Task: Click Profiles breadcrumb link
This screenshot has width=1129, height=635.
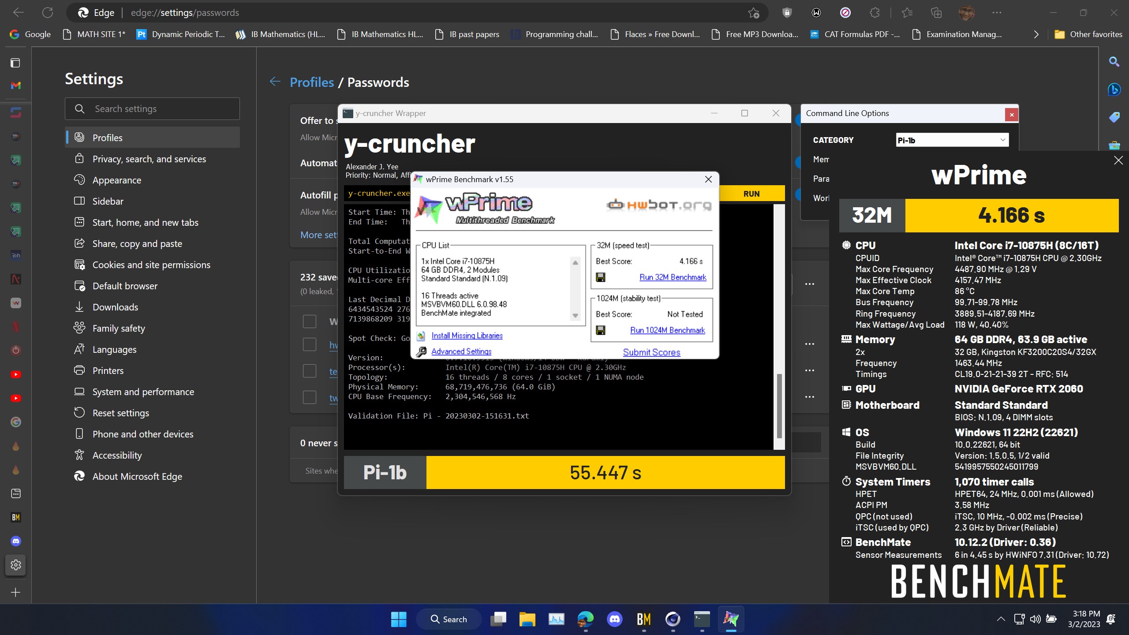Action: pyautogui.click(x=312, y=82)
